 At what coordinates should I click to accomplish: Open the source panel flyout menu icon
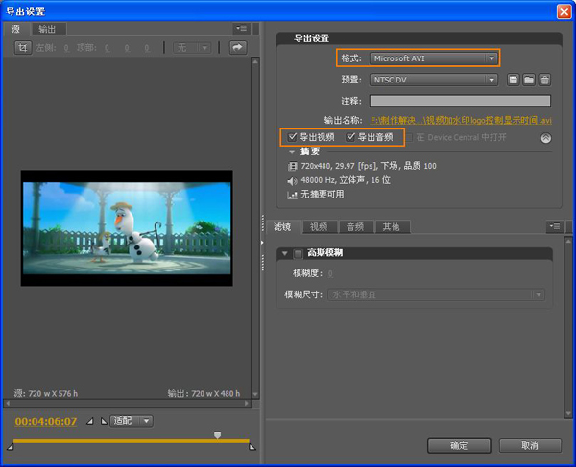pos(241,28)
